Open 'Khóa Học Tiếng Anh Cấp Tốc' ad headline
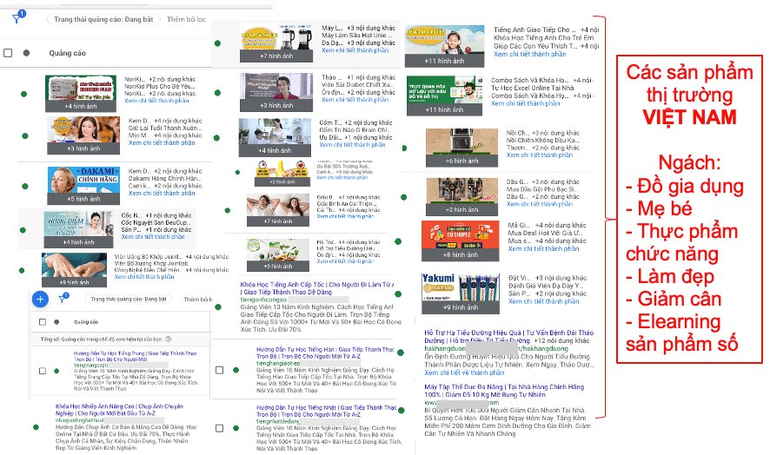The image size is (770, 455). 316,288
